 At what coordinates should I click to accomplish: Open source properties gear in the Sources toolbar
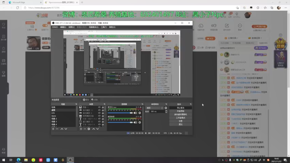[89, 129]
